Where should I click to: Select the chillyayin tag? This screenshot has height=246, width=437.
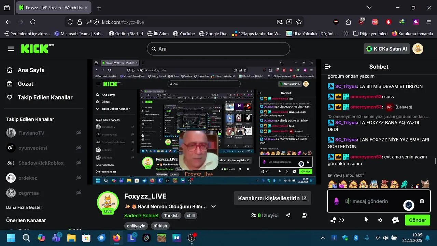click(x=136, y=226)
